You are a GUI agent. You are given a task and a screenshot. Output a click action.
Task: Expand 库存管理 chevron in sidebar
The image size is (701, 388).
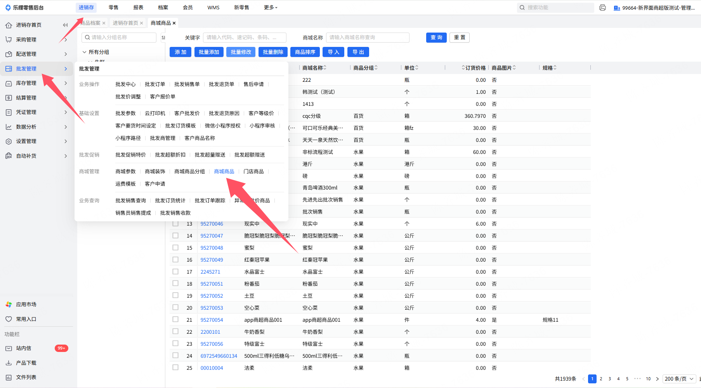coord(66,83)
